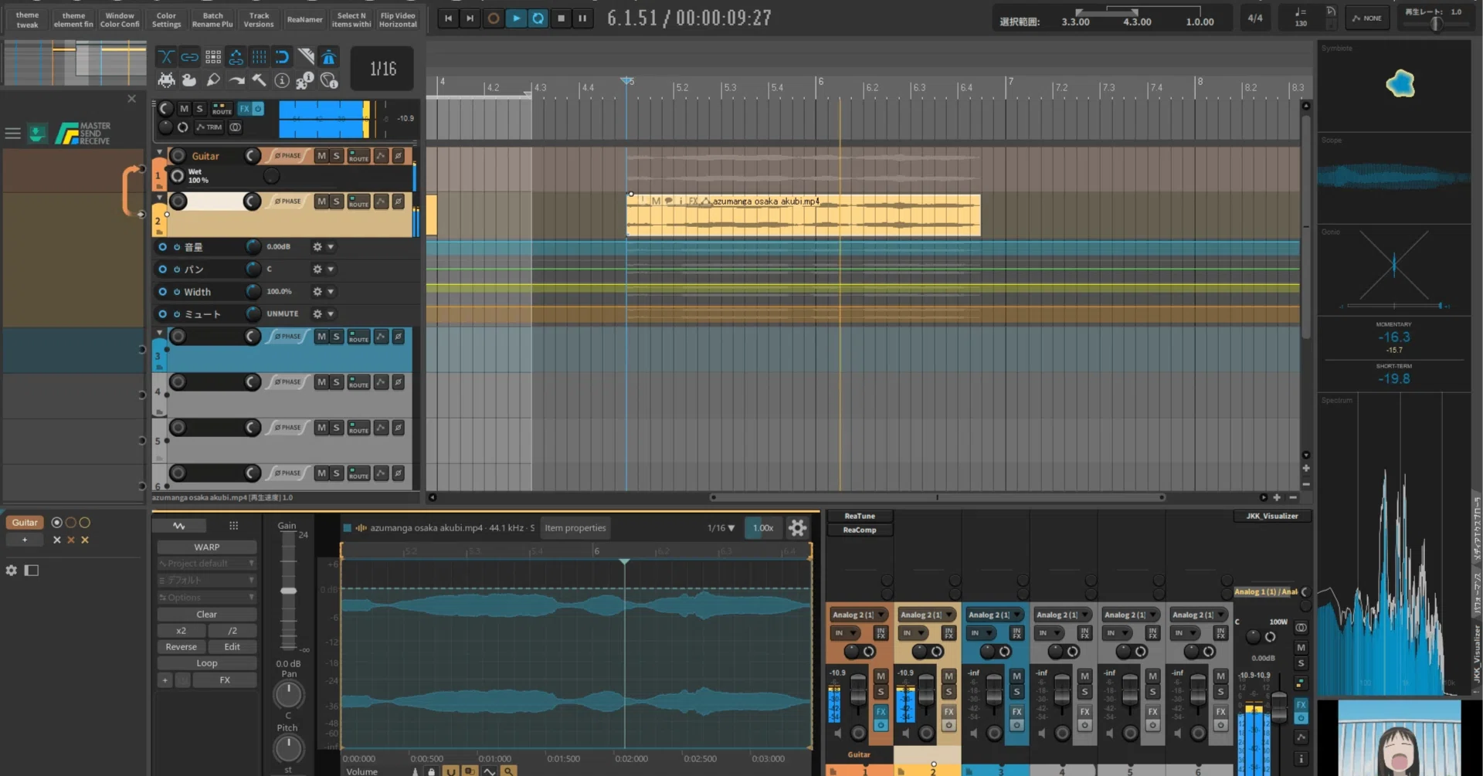Open the media editor settings gear
The image size is (1483, 776).
(797, 528)
